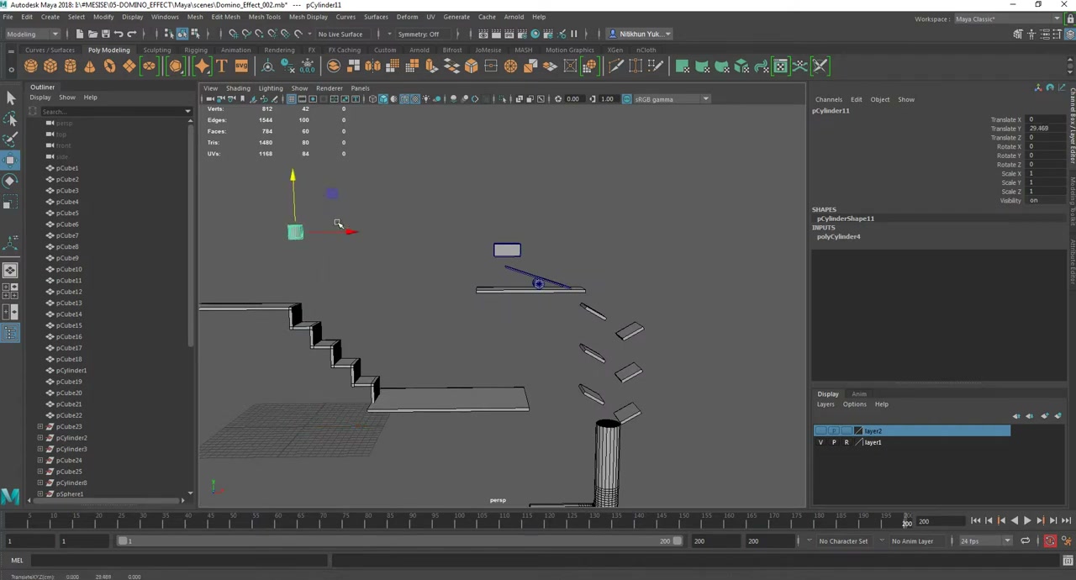Screen dimensions: 1076x580
Task: Click the SVG import shelf icon
Action: 241,66
